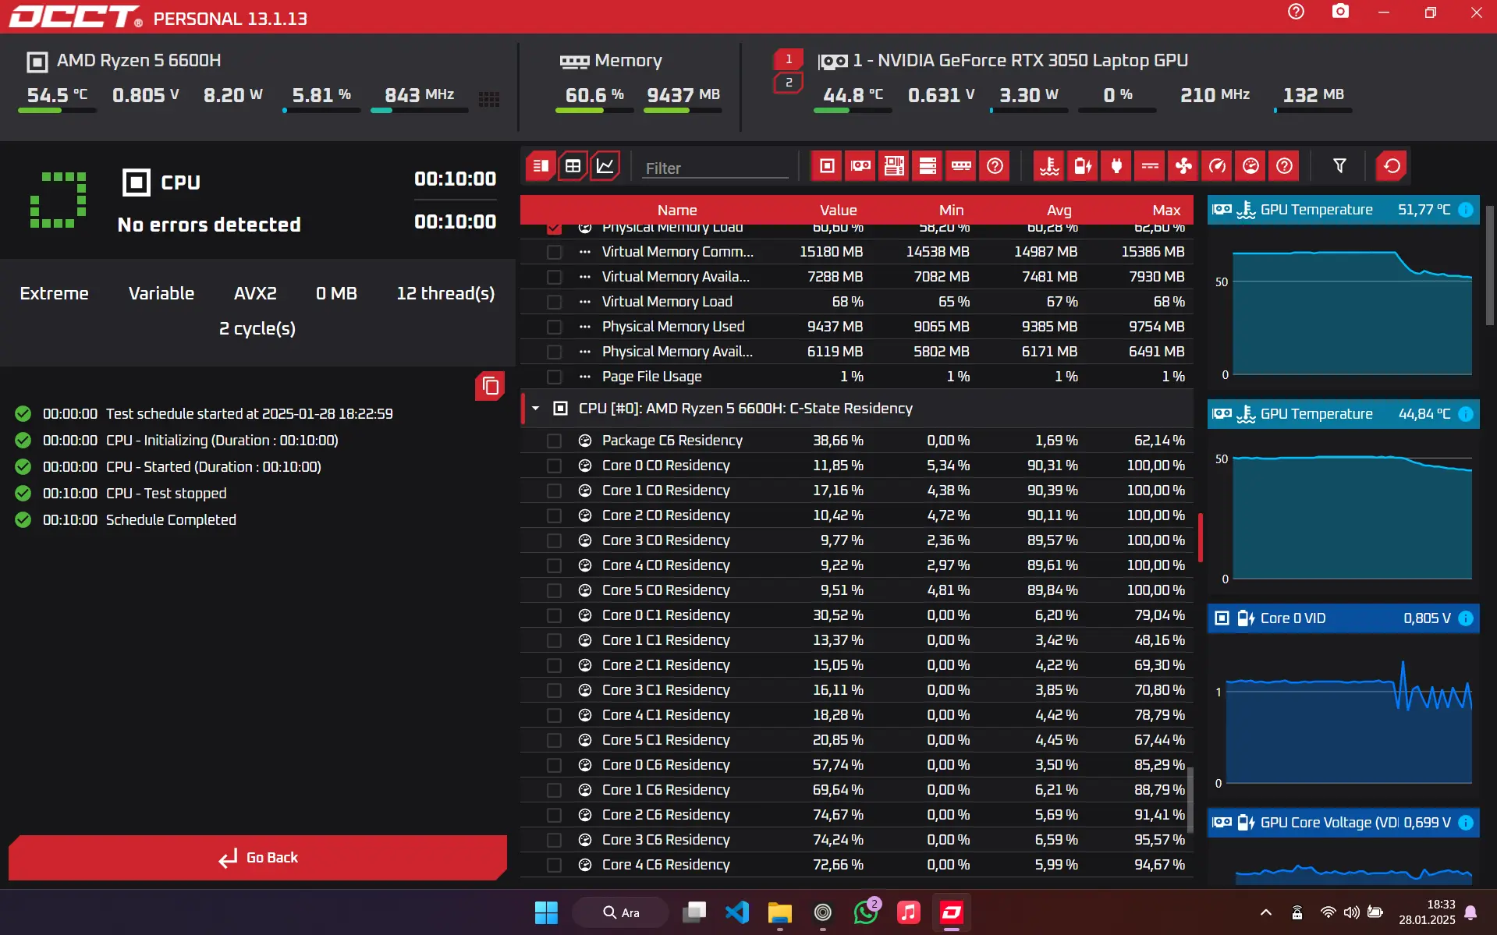Tick the Core 5 C1 Residency checkbox

tap(554, 741)
